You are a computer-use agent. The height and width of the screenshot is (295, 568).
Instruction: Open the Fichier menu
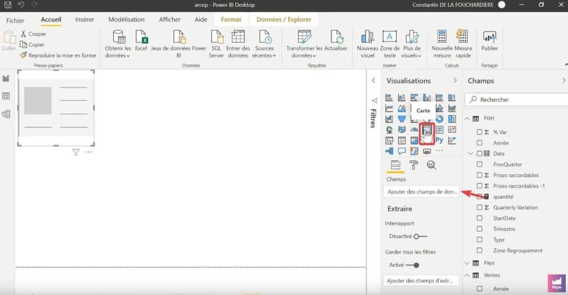(x=15, y=20)
